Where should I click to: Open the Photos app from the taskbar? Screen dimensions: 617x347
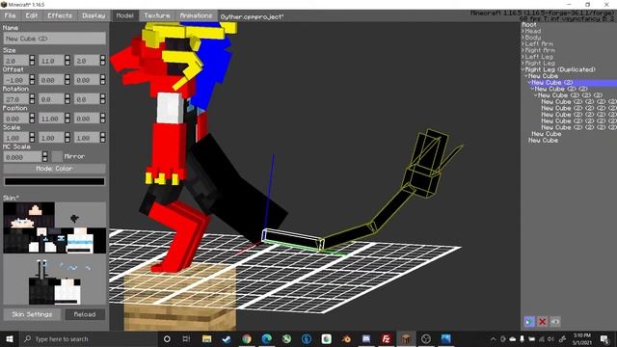(x=445, y=338)
